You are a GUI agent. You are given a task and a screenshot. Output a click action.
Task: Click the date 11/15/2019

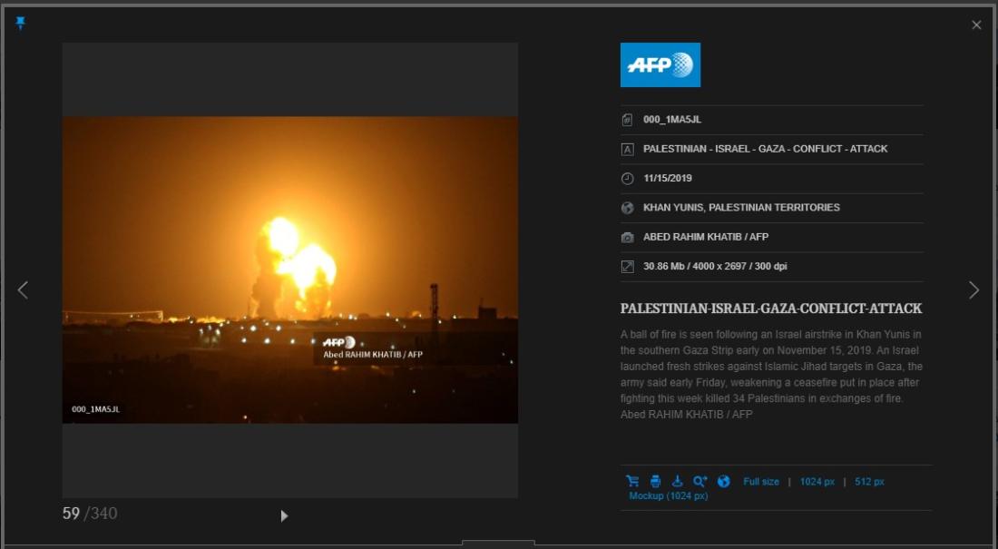point(667,178)
